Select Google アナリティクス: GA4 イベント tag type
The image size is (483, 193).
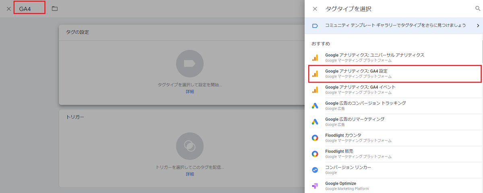[x=394, y=89]
